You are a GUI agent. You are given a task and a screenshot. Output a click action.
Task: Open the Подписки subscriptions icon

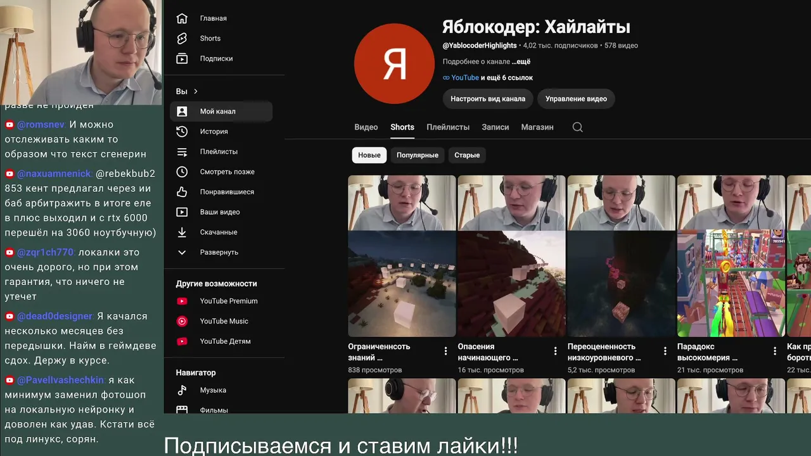(182, 58)
